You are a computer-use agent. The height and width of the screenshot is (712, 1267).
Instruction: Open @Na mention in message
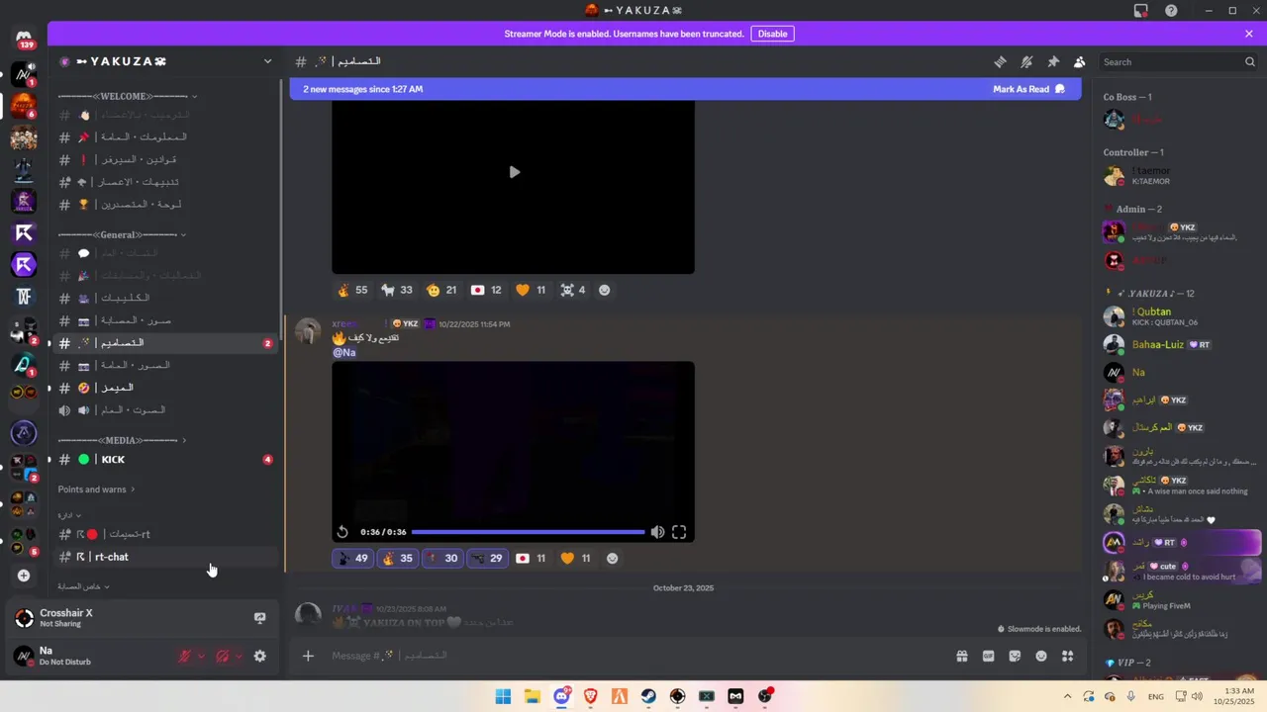point(343,352)
